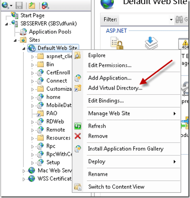This screenshot has height=198, width=190.
Task: Expand the Setup application node
Action: pyautogui.click(x=32, y=163)
